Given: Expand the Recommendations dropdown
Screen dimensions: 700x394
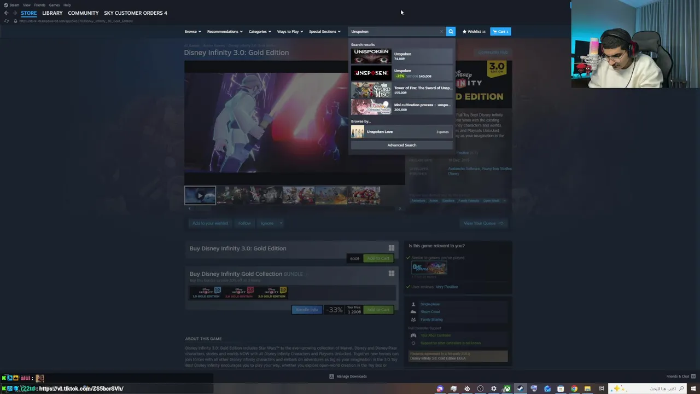Looking at the screenshot, I should click(x=224, y=31).
